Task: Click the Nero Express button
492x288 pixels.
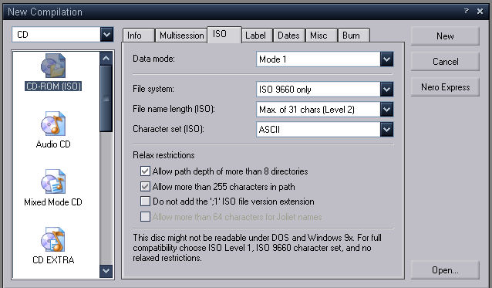Action: [445, 87]
